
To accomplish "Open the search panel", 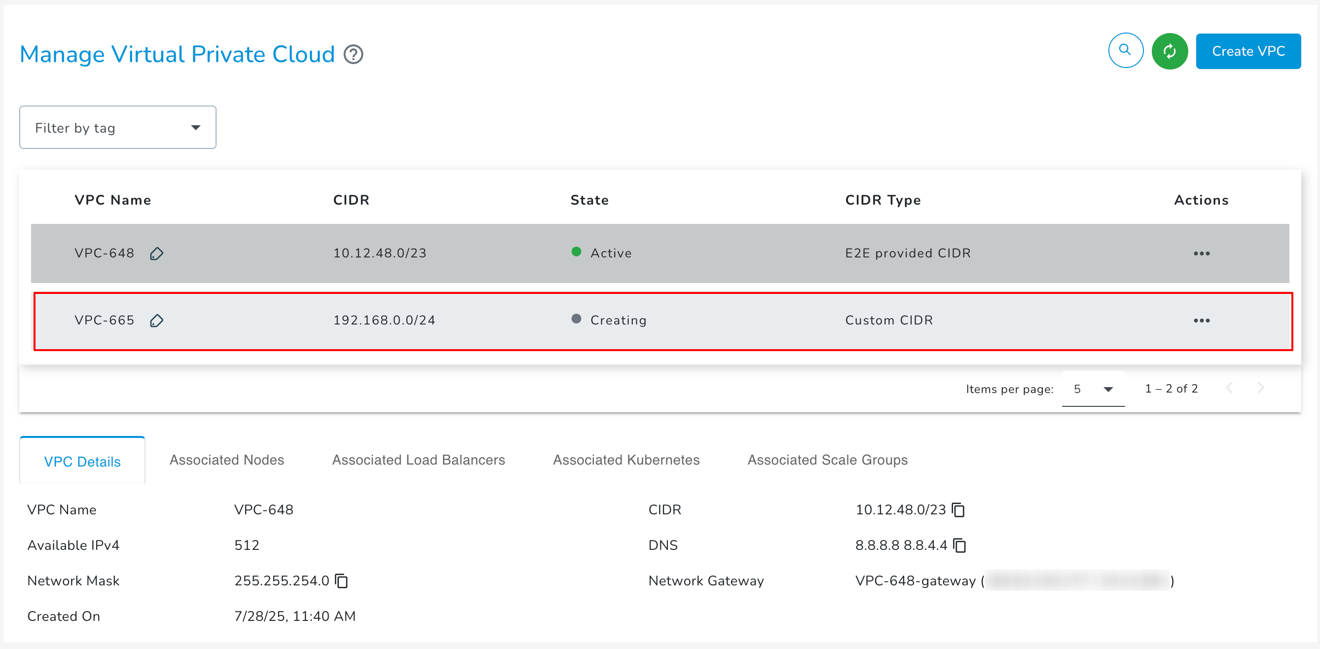I will coord(1125,50).
